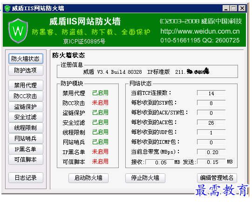The width and height of the screenshot is (252, 205).
Task: Select the IP黑名单 sidebar button
Action: click(26, 149)
